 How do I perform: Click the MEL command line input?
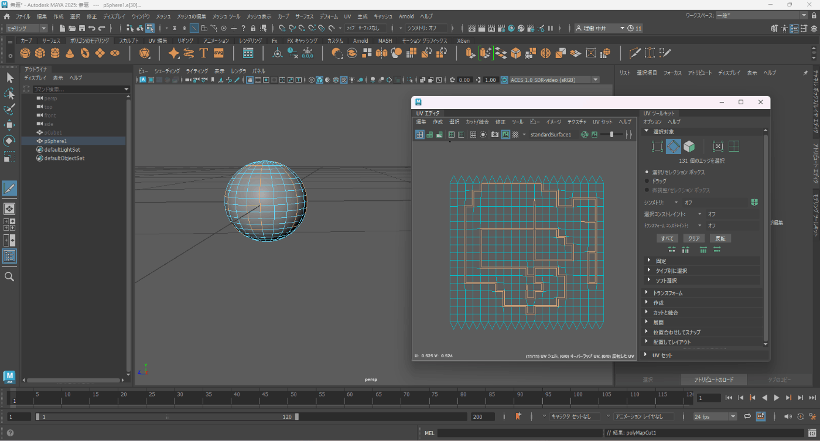pyautogui.click(x=520, y=433)
